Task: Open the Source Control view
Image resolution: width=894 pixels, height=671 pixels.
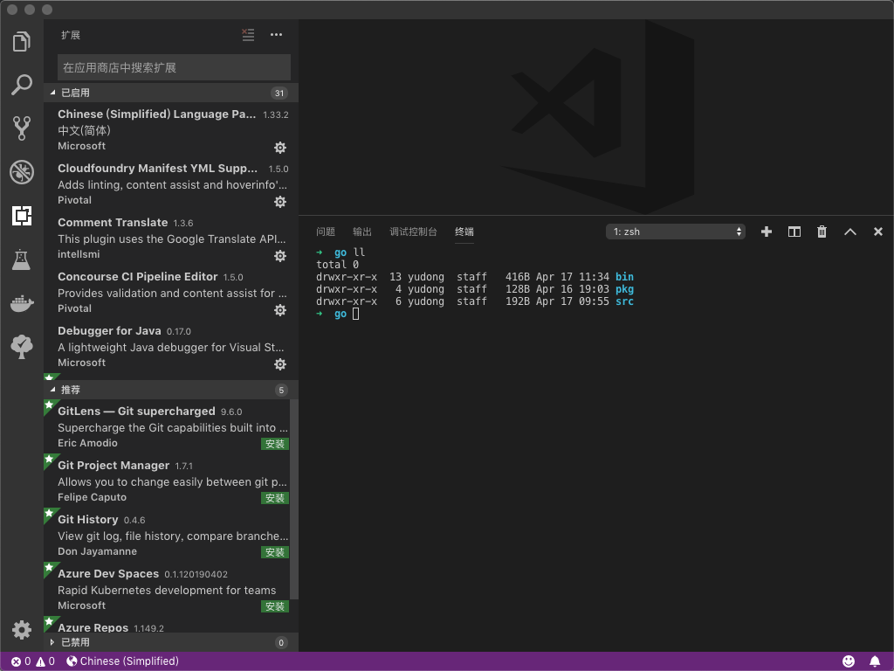Action: [22, 128]
